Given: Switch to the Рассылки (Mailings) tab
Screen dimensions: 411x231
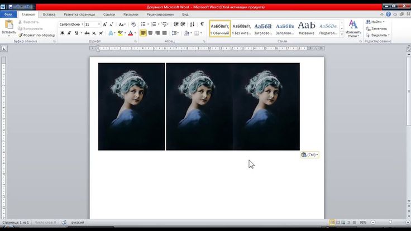Looking at the screenshot, I should click(131, 15).
